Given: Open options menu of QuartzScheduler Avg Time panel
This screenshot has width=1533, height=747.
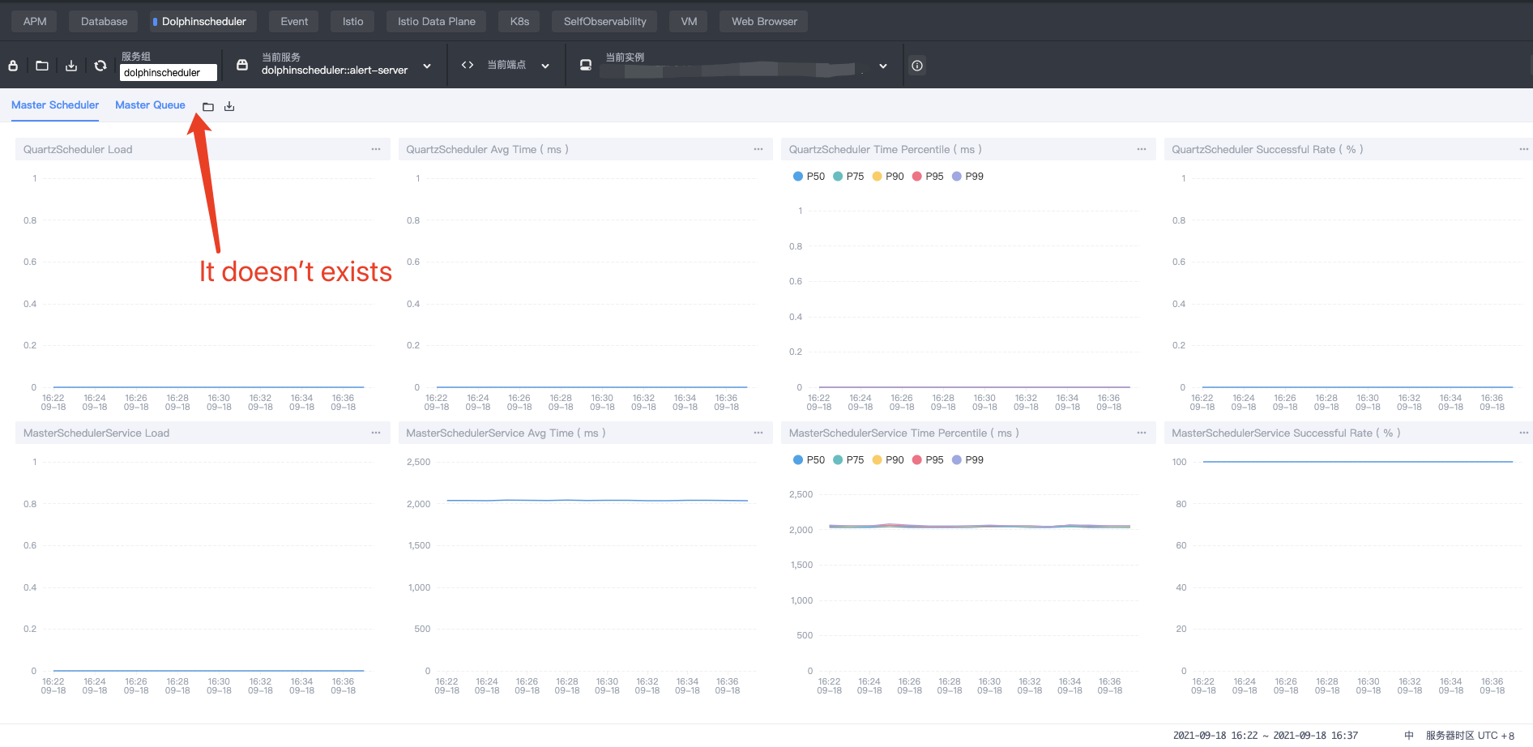Looking at the screenshot, I should (x=758, y=149).
